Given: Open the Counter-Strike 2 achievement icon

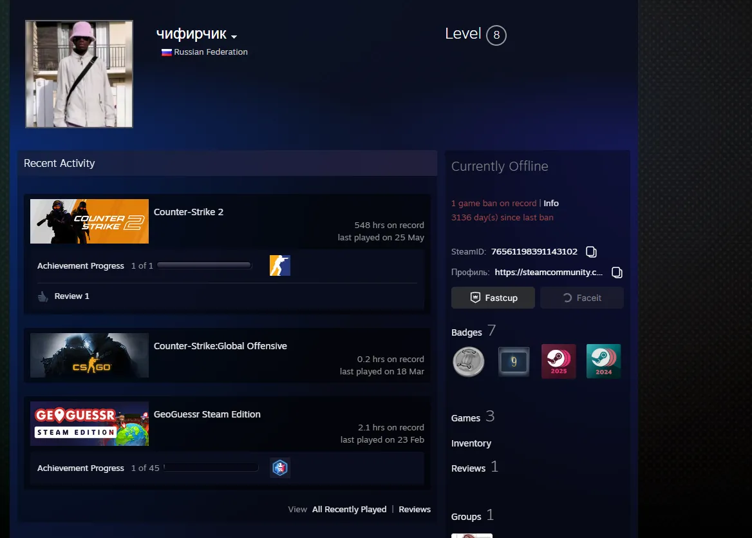Looking at the screenshot, I should tap(280, 265).
